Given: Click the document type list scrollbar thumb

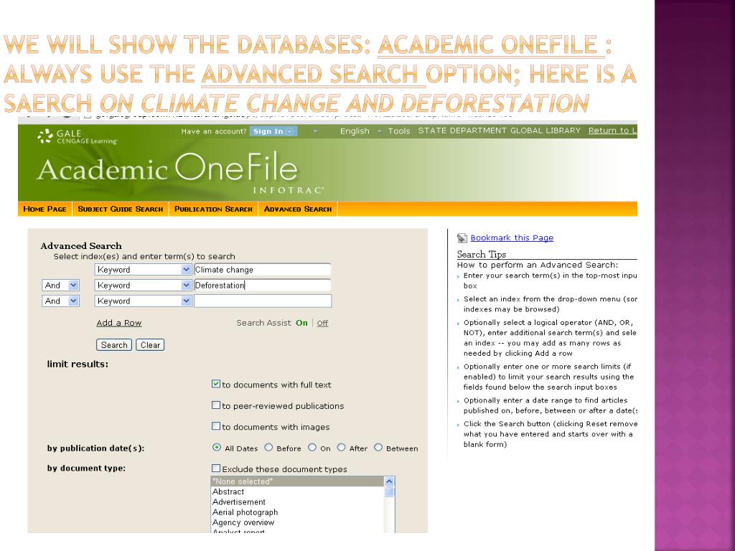Looking at the screenshot, I should (389, 492).
